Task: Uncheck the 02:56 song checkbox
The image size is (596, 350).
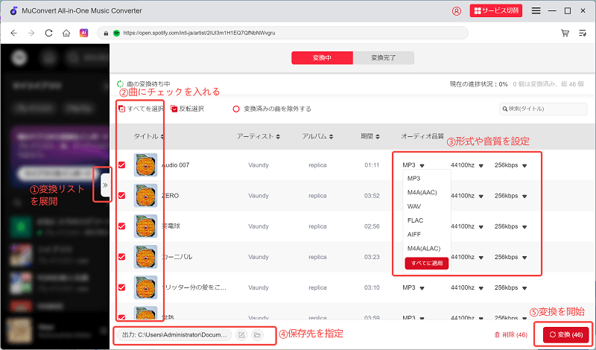Action: pos(122,226)
